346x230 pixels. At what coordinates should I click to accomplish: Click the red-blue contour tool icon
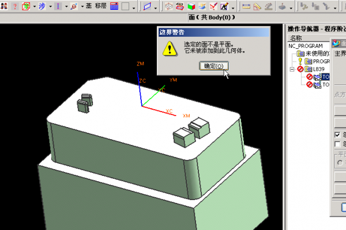point(180,6)
